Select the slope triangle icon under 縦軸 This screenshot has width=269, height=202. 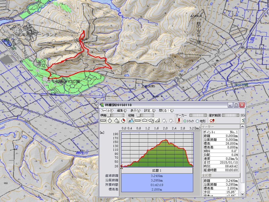[x=157, y=120]
